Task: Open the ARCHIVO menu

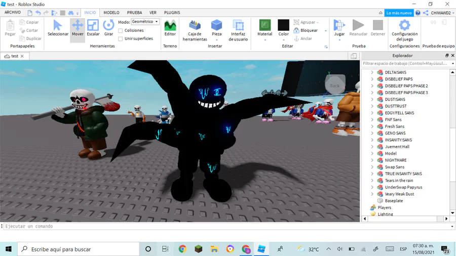Action: click(x=13, y=13)
